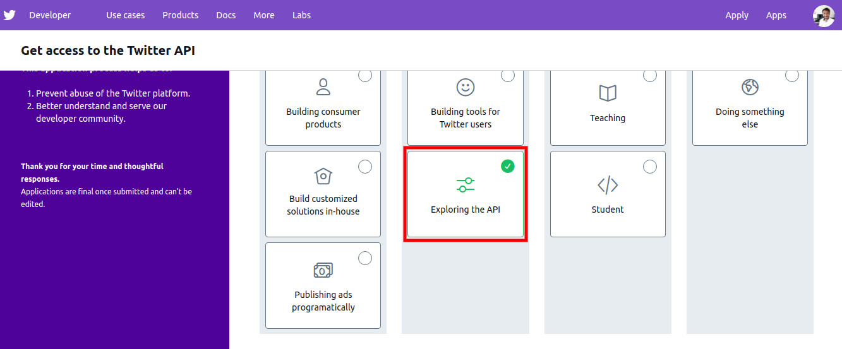Select Doing something else radio button
This screenshot has width=842, height=349.
click(792, 75)
